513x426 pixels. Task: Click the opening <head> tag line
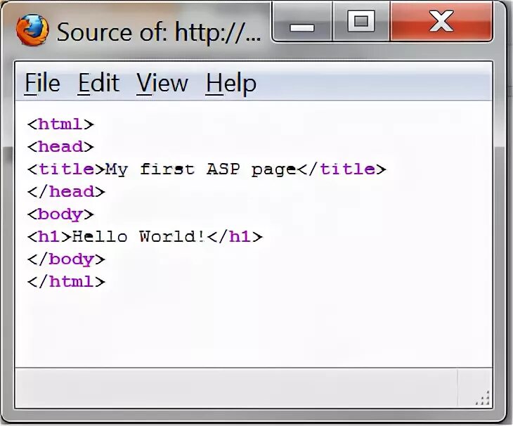[x=61, y=147]
